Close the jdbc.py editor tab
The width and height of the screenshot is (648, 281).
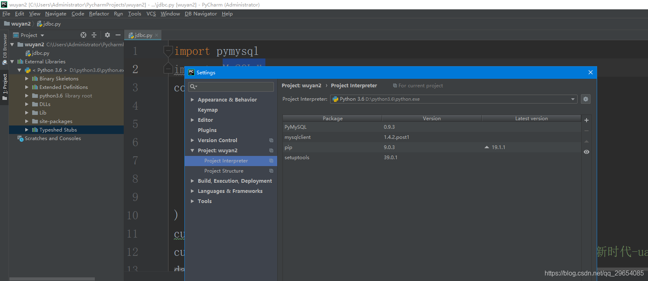tap(156, 35)
